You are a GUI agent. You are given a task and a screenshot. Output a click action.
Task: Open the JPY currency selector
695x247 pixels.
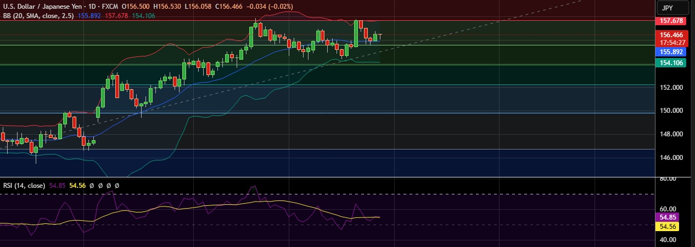click(674, 8)
